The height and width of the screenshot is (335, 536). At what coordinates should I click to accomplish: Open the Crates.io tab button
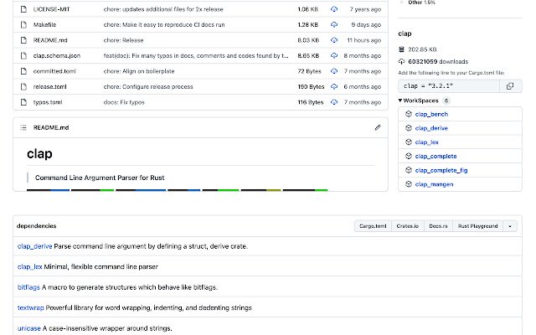point(408,226)
